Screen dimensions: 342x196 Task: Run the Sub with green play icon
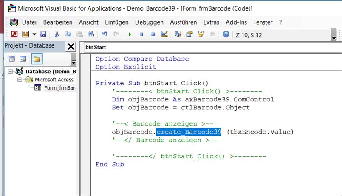tap(130, 34)
